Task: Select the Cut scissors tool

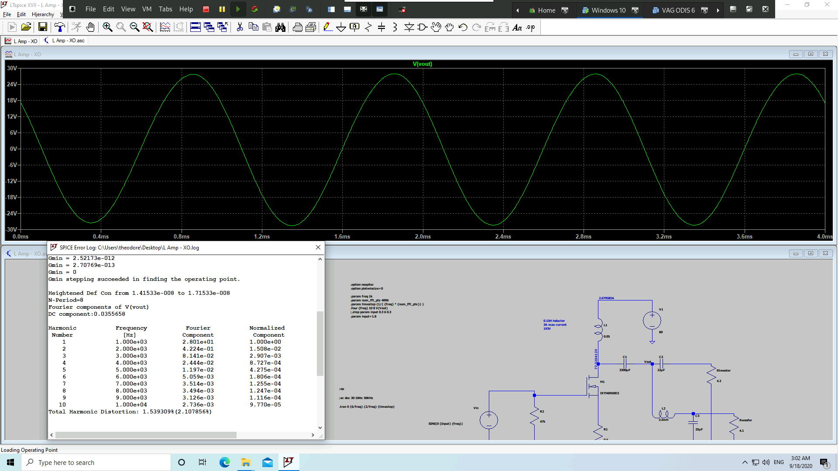Action: 240,27
